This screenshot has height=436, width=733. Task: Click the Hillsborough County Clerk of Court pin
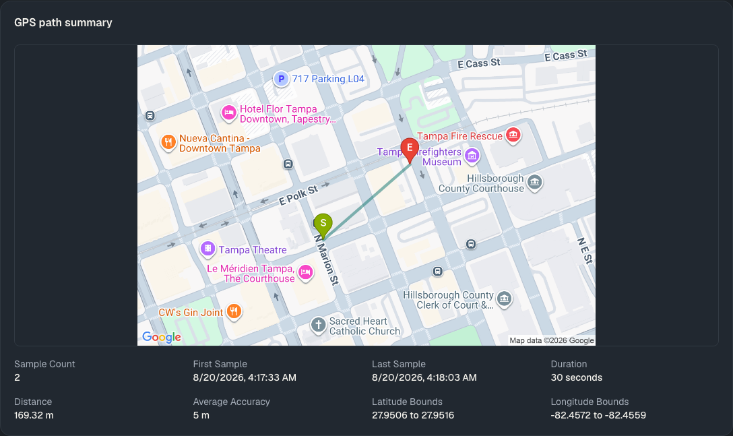pos(504,299)
